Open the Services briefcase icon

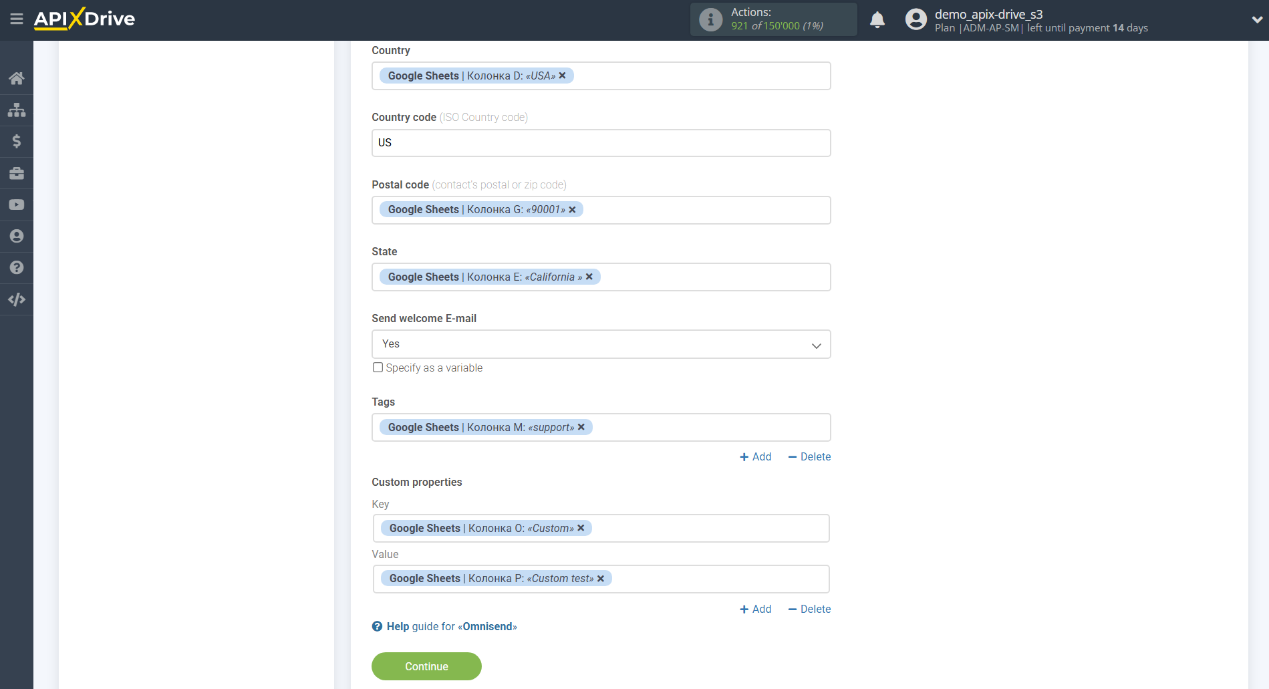[x=17, y=173]
